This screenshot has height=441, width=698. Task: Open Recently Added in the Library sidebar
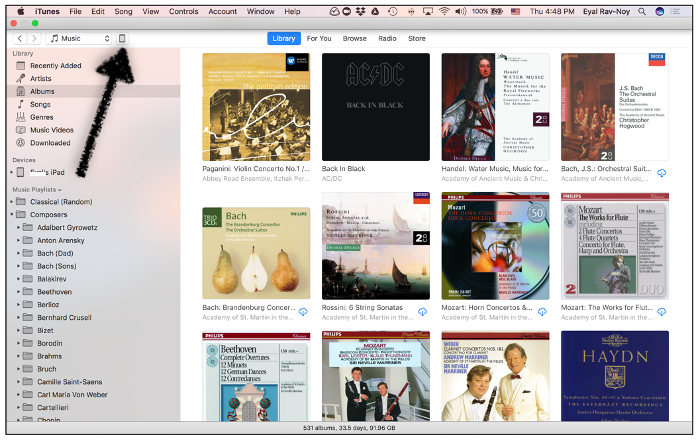56,66
